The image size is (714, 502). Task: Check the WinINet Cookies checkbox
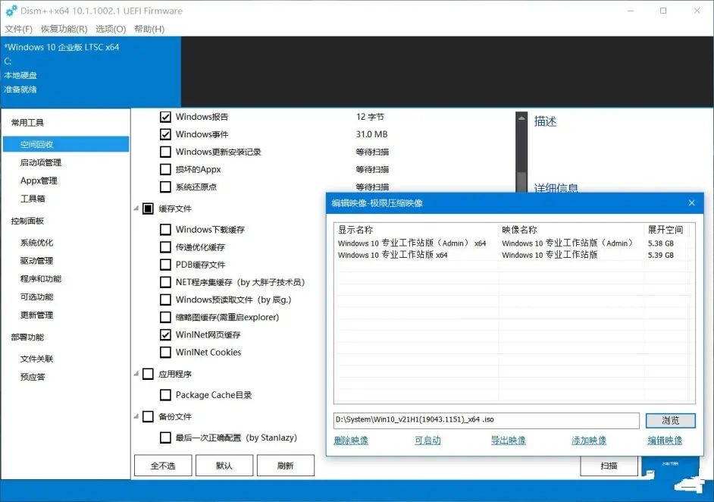[x=165, y=352]
